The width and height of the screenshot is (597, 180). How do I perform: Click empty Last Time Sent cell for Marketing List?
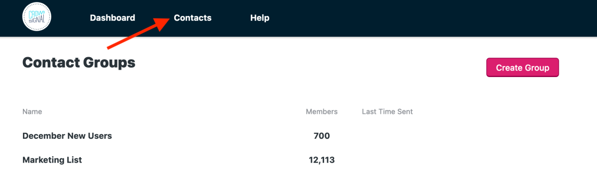tap(387, 160)
